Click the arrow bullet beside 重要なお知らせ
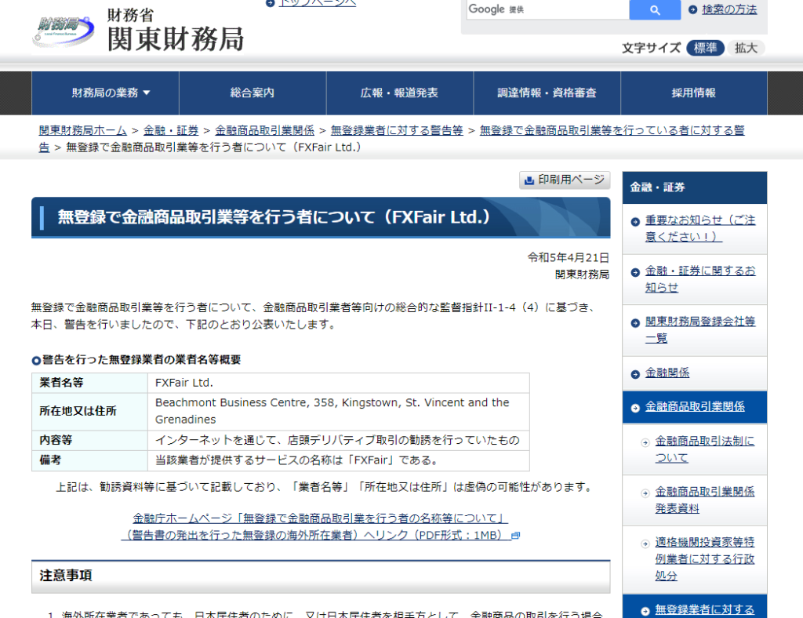 (635, 222)
